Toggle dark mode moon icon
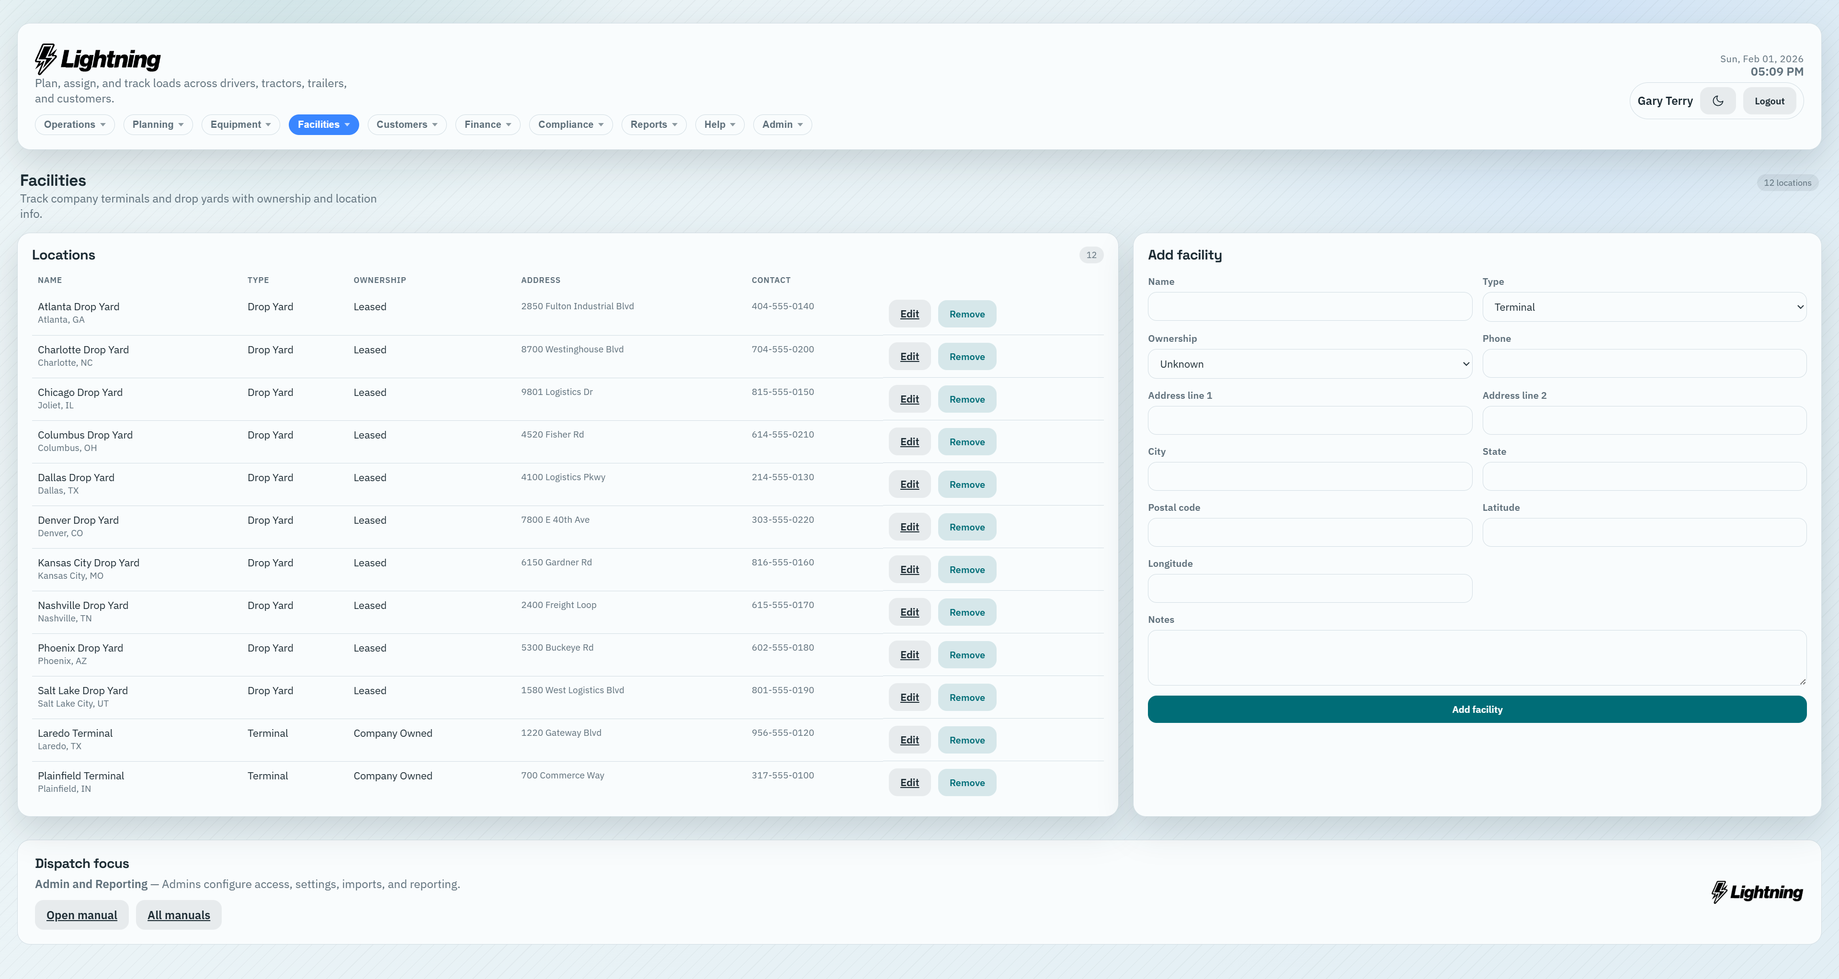1839x979 pixels. click(x=1718, y=101)
